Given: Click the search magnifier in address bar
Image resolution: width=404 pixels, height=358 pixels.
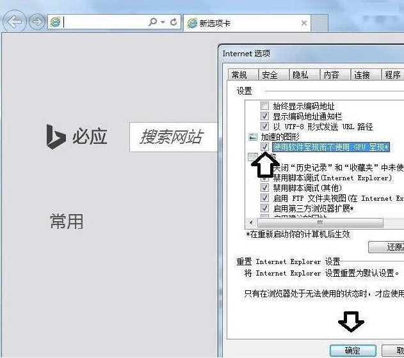Looking at the screenshot, I should pos(152,22).
